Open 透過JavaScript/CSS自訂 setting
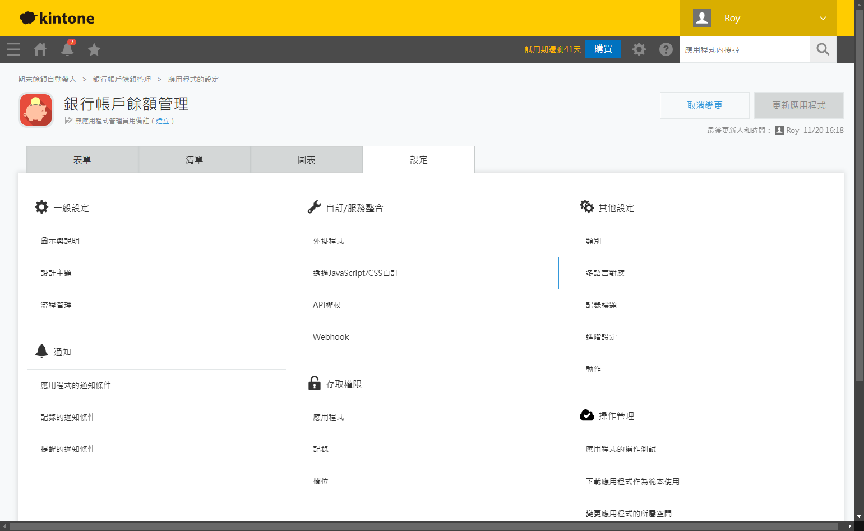 pyautogui.click(x=429, y=273)
